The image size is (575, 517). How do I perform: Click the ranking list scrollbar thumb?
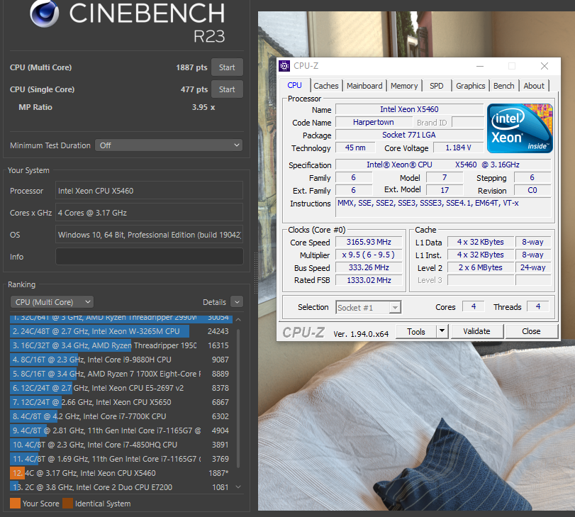[x=238, y=399]
